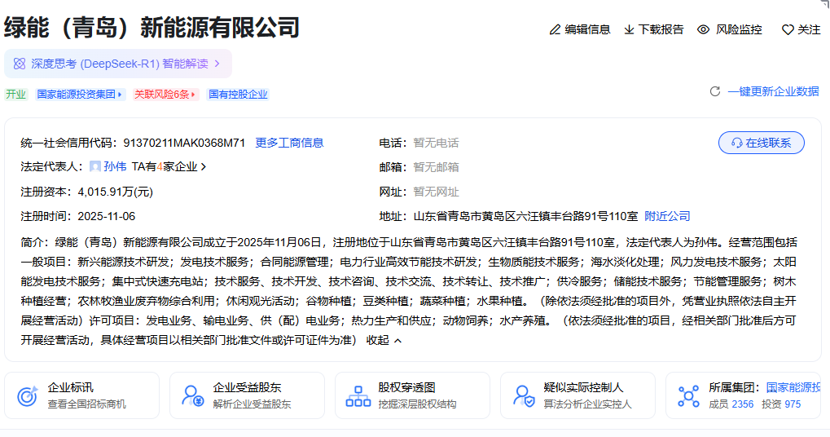Click the 国有控股企业 tag
The width and height of the screenshot is (830, 437).
(x=238, y=95)
